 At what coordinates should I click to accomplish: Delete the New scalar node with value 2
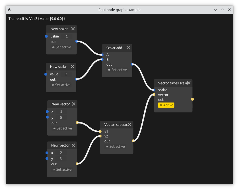[x=73, y=66]
